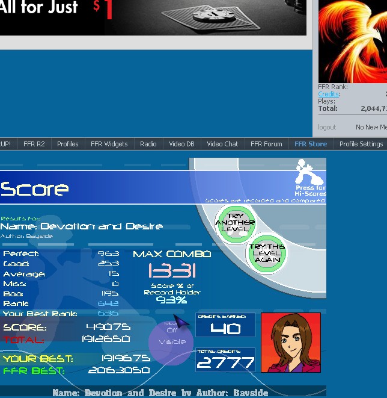
Task: Open FFR R2 in the nav bar
Action: (x=34, y=144)
